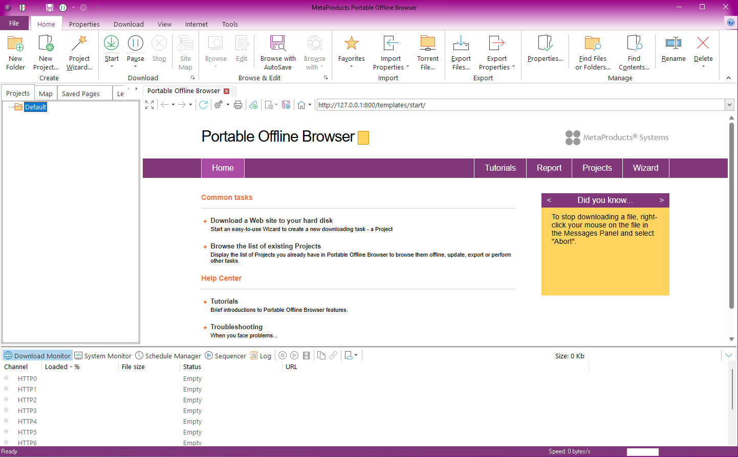This screenshot has height=457, width=738.
Task: Click the Torrent File import button
Action: click(x=428, y=53)
